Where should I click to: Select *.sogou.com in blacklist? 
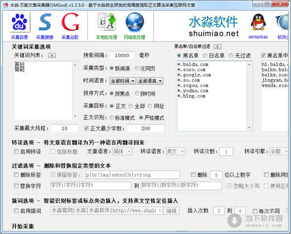point(193,85)
